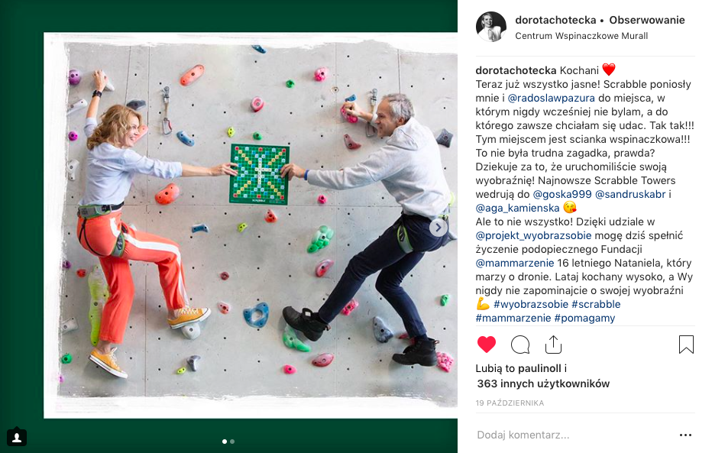Unlike the post via red heart icon
712x453 pixels.
(x=487, y=345)
